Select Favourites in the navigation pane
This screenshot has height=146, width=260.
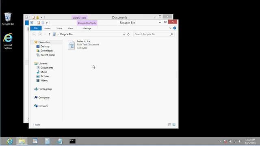(x=44, y=42)
